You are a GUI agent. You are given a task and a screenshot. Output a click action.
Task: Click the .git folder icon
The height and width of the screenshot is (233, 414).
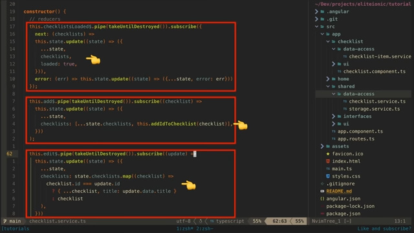point(322,19)
